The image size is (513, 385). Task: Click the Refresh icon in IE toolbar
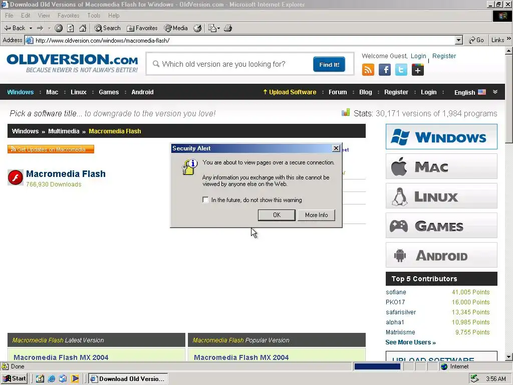[71, 28]
